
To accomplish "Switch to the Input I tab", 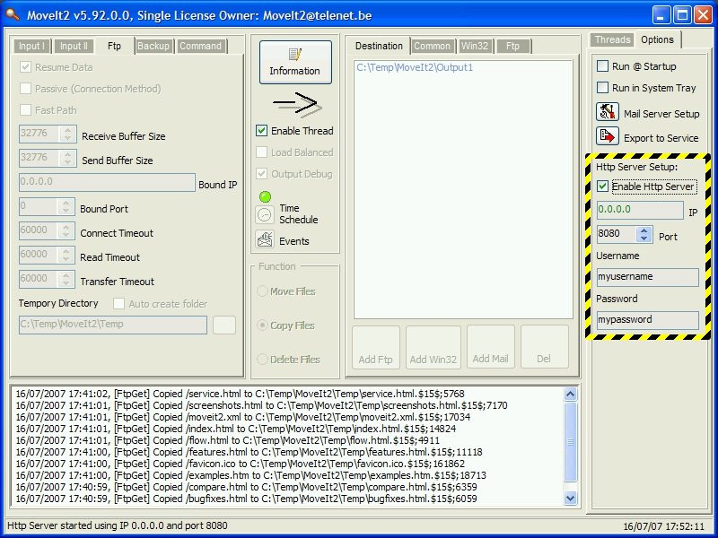I will coord(31,47).
